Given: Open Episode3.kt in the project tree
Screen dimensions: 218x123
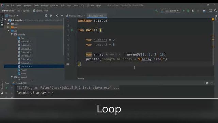Looking at the screenshot, I should coord(25,42).
